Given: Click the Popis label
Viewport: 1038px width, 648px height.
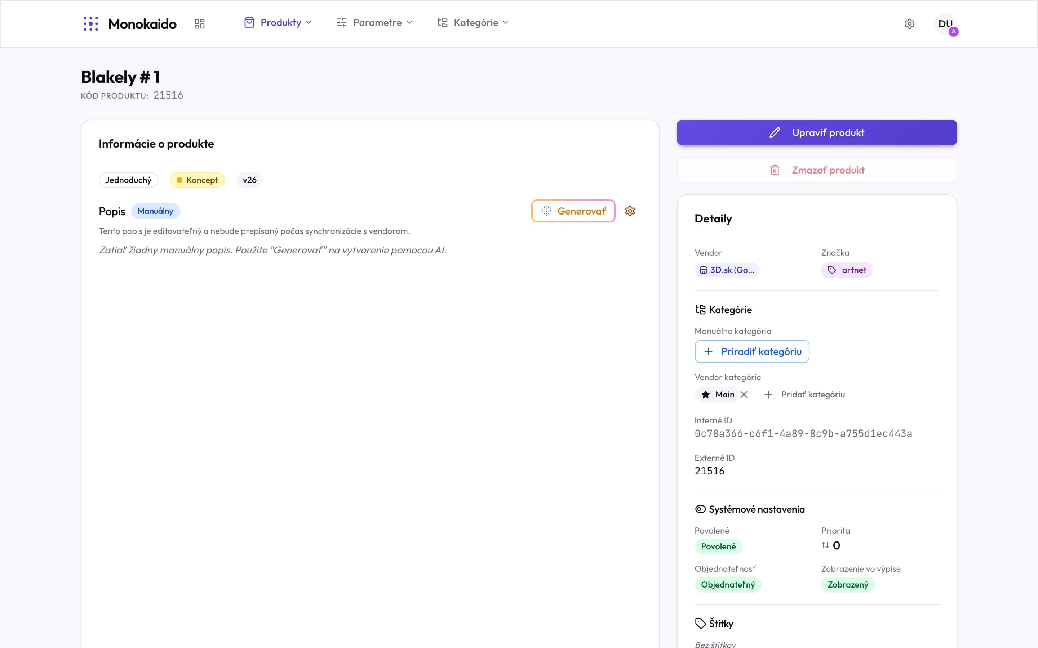Looking at the screenshot, I should [112, 211].
